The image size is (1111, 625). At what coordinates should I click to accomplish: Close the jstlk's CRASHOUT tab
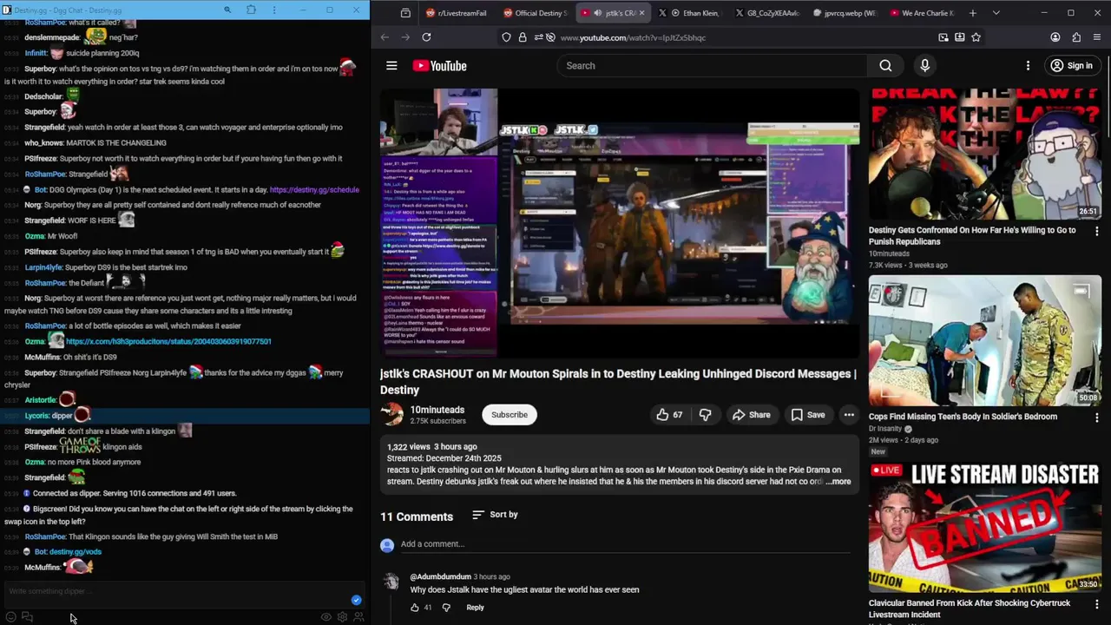[641, 13]
